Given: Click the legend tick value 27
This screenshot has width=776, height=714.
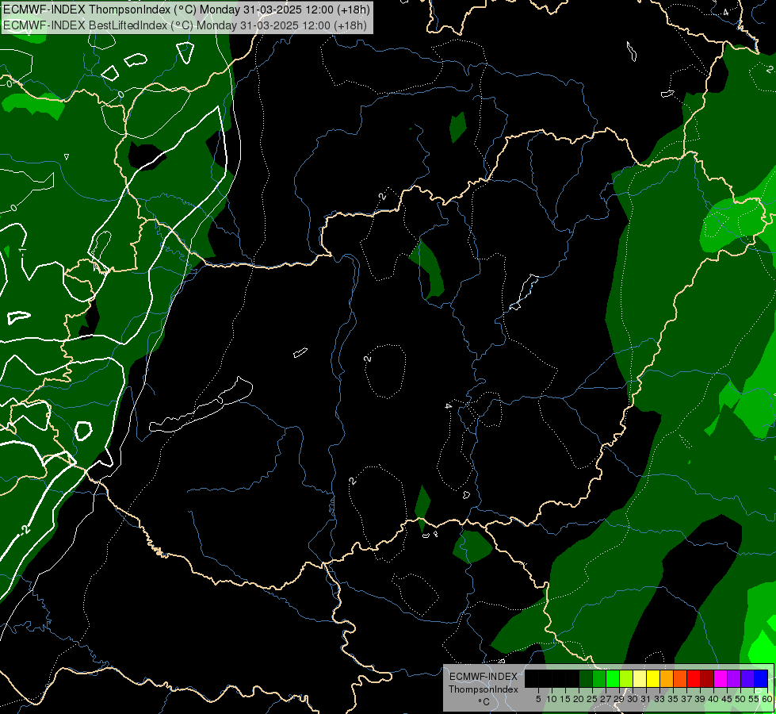Looking at the screenshot, I should pyautogui.click(x=606, y=699).
